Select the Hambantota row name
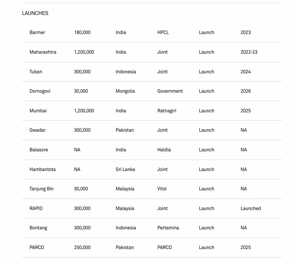Screen dimensions: 289x264 (43, 170)
